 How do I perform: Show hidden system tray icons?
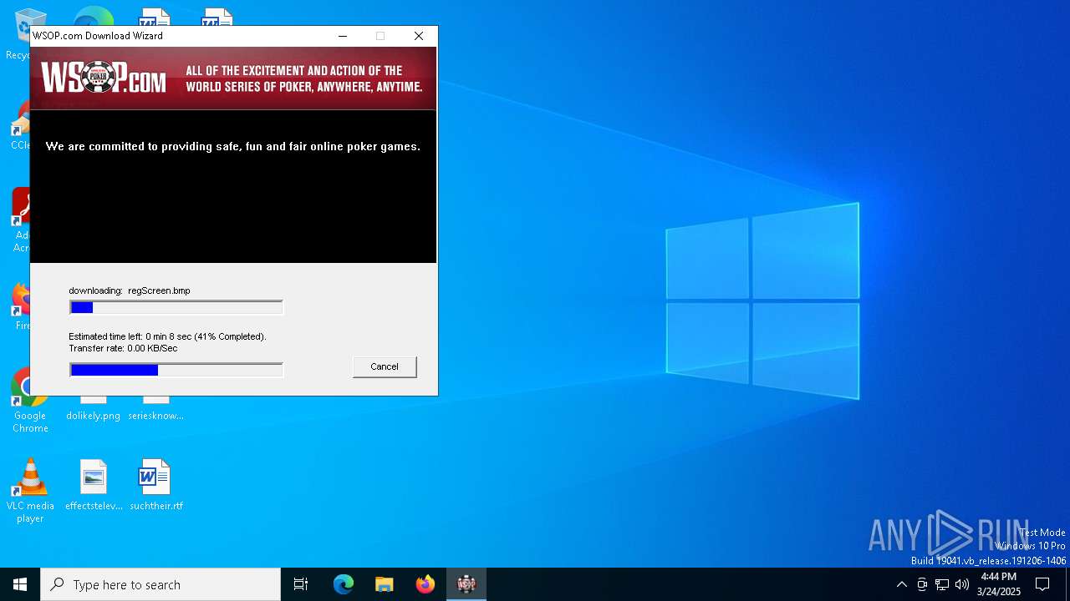point(901,584)
